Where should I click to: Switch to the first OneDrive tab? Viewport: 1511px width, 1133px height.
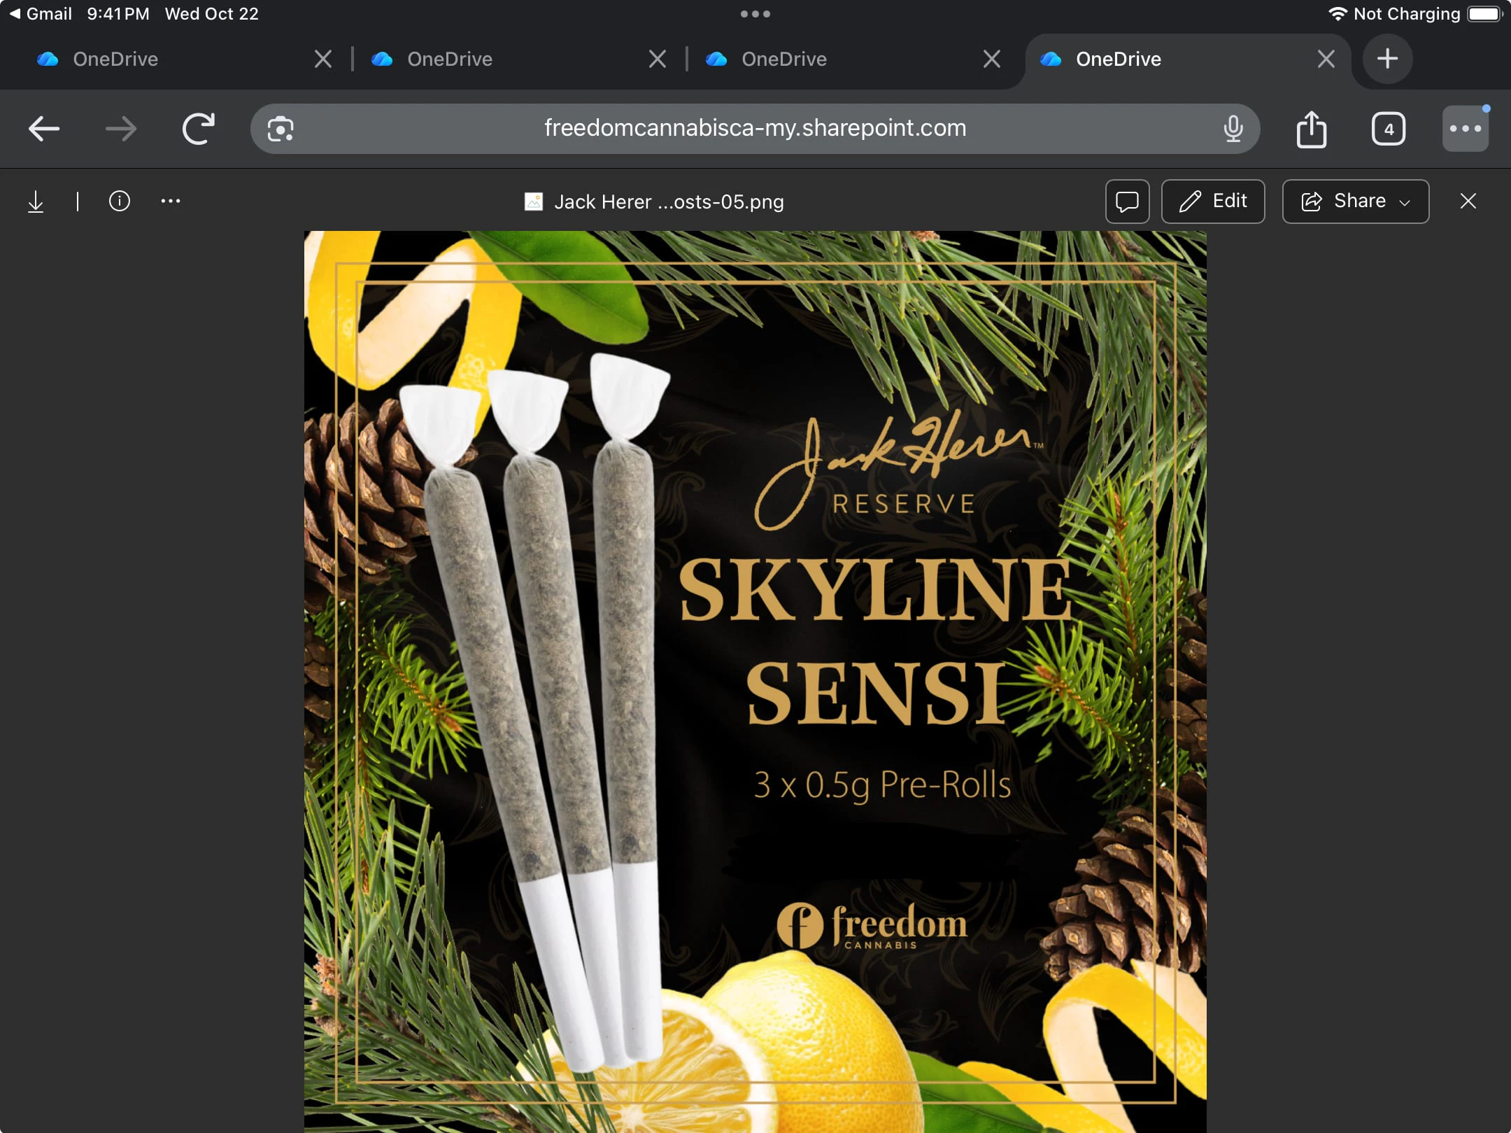click(115, 59)
